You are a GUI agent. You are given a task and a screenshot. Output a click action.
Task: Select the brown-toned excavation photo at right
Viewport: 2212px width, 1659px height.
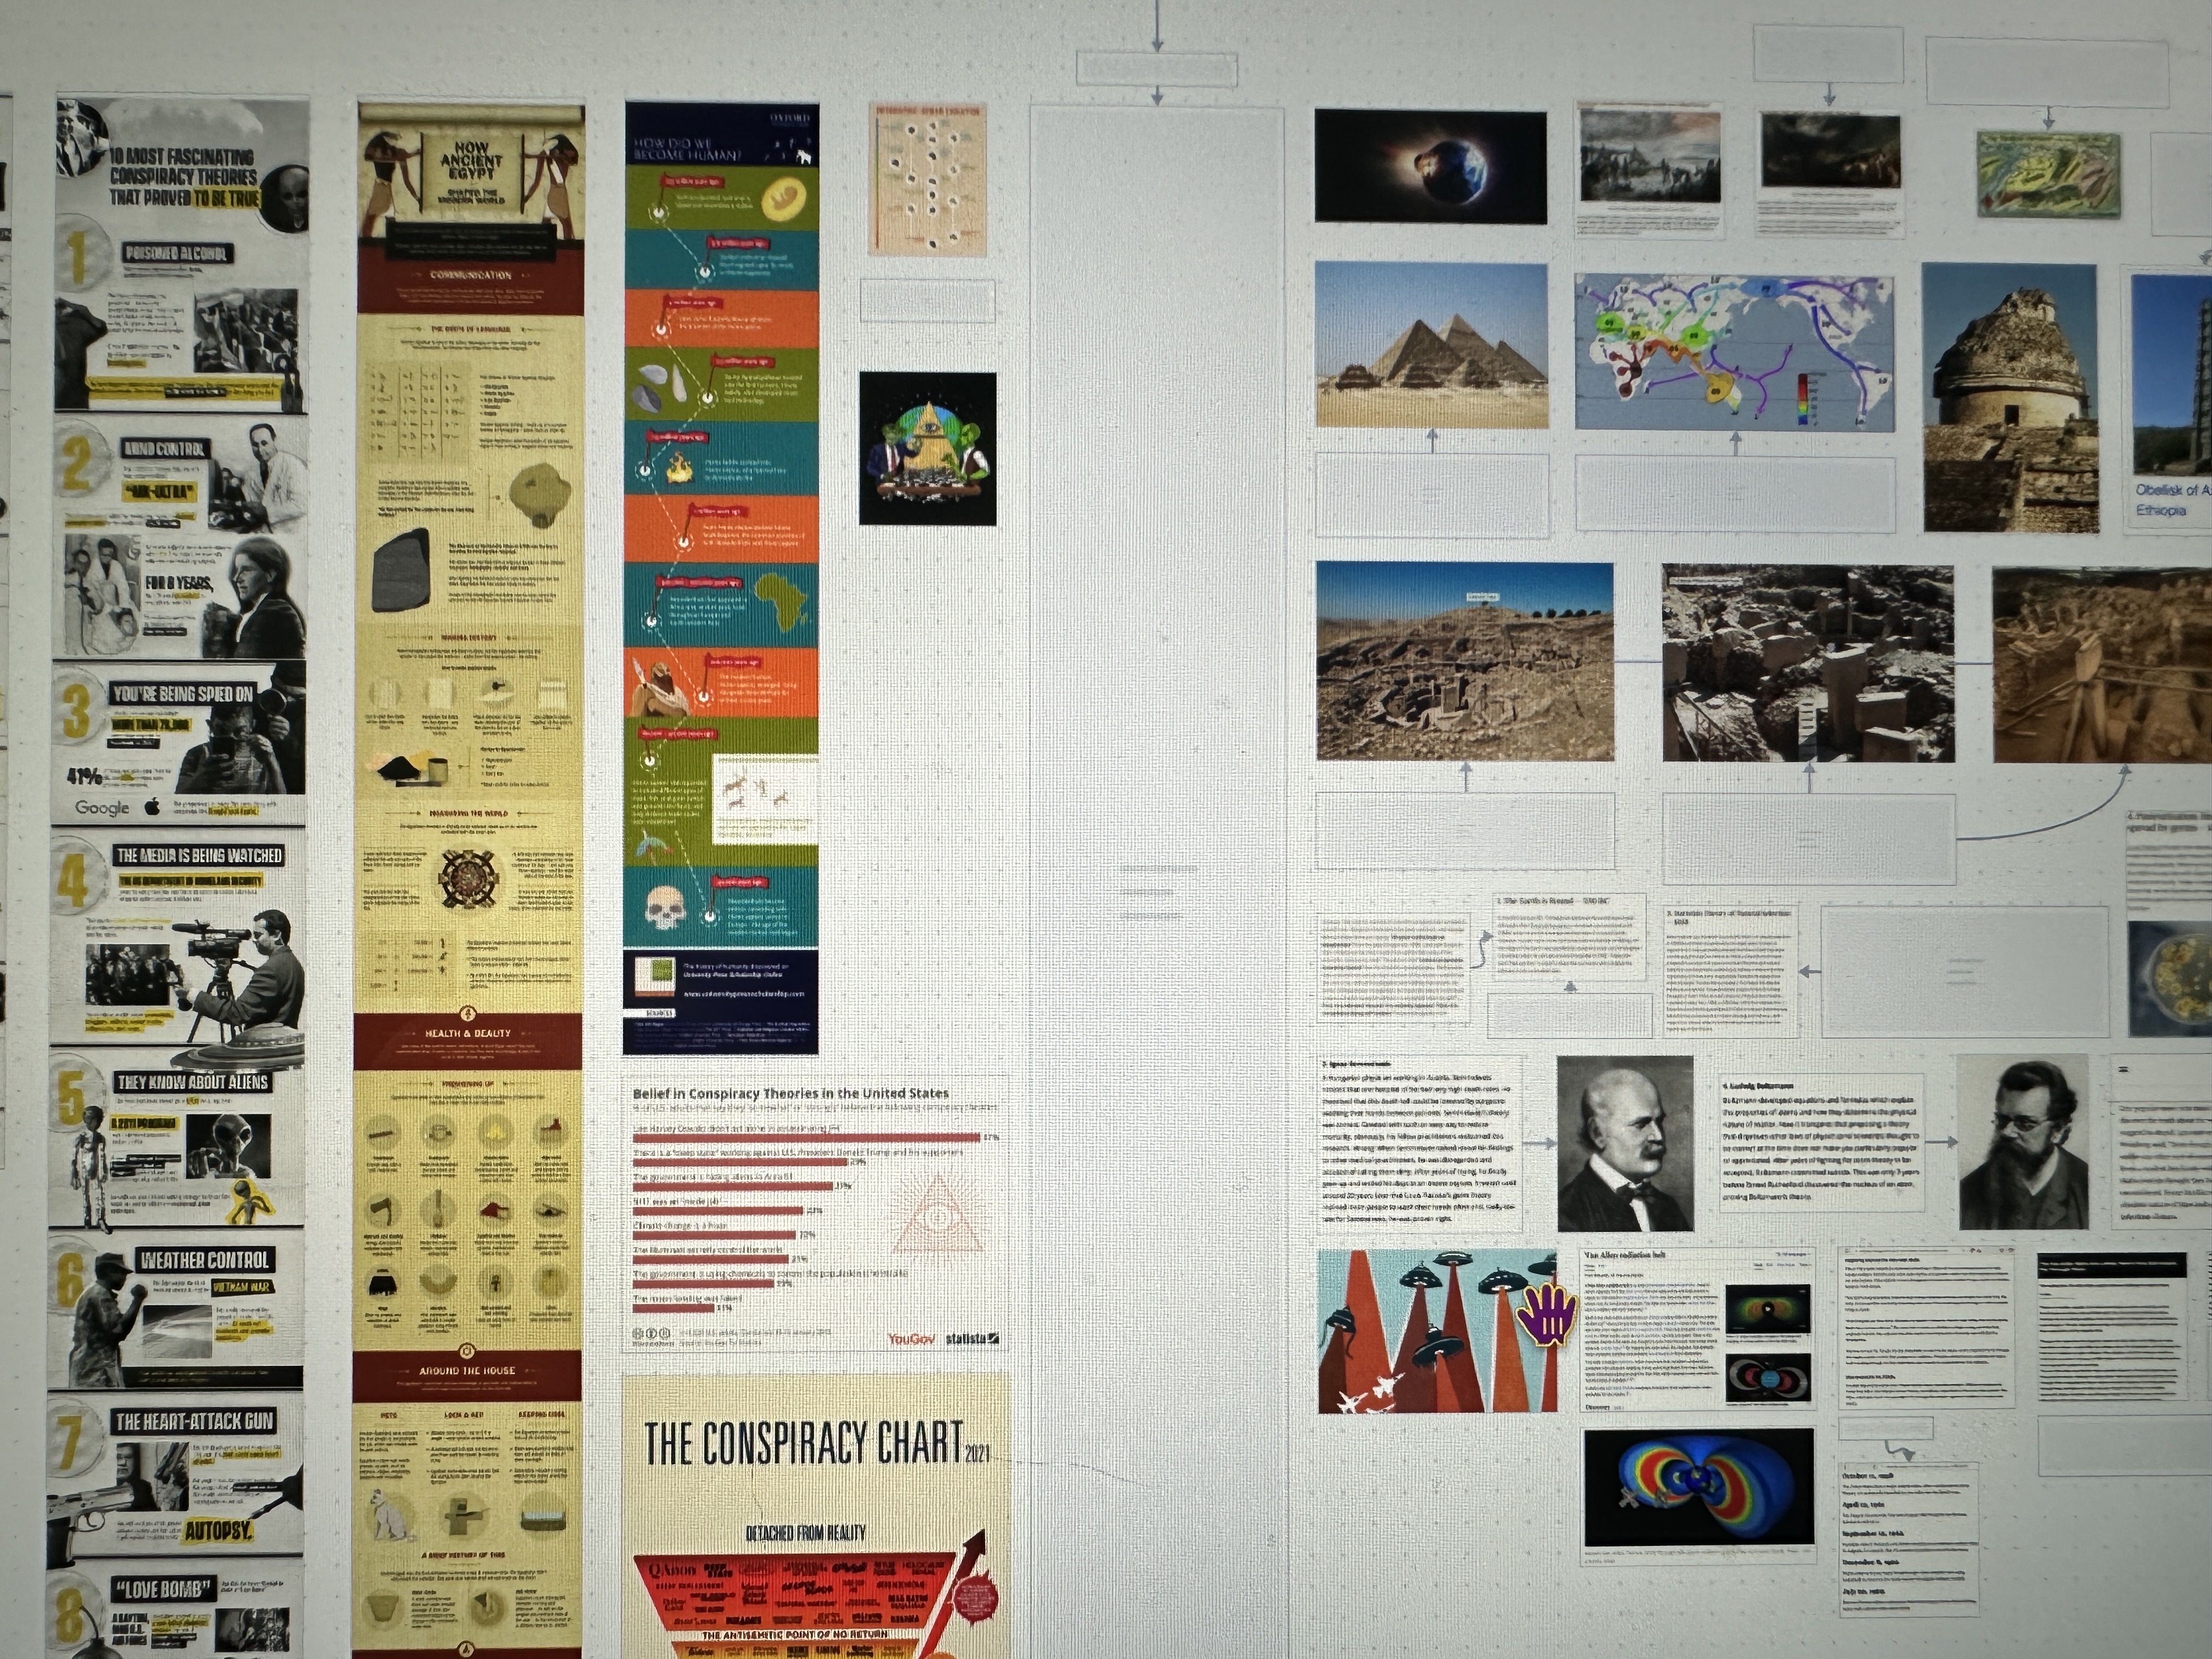(2102, 666)
